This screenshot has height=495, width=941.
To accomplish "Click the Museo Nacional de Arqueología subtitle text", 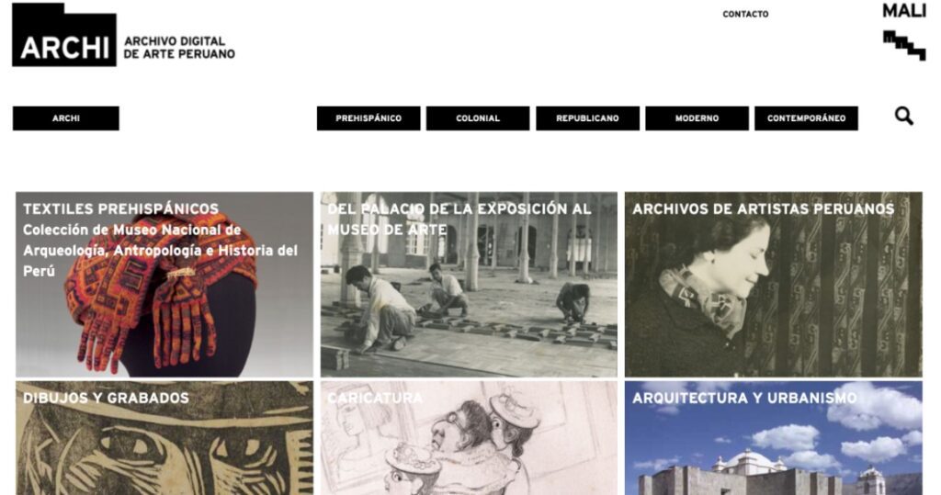I will coord(160,250).
